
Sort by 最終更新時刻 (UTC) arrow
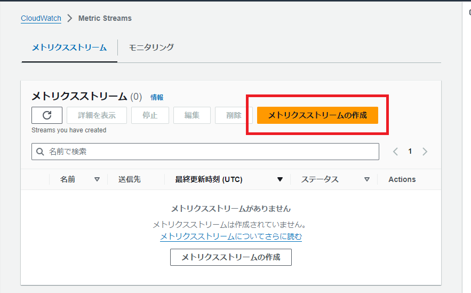tap(280, 179)
